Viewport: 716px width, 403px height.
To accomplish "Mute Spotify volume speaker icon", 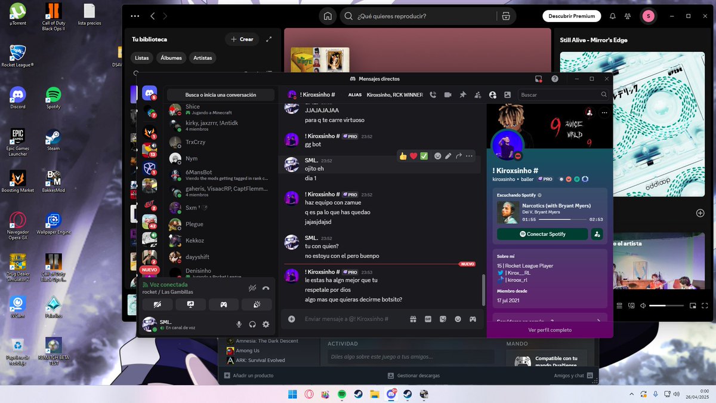I will 643,305.
